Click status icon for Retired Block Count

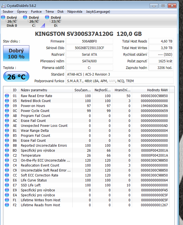coord(7,101)
